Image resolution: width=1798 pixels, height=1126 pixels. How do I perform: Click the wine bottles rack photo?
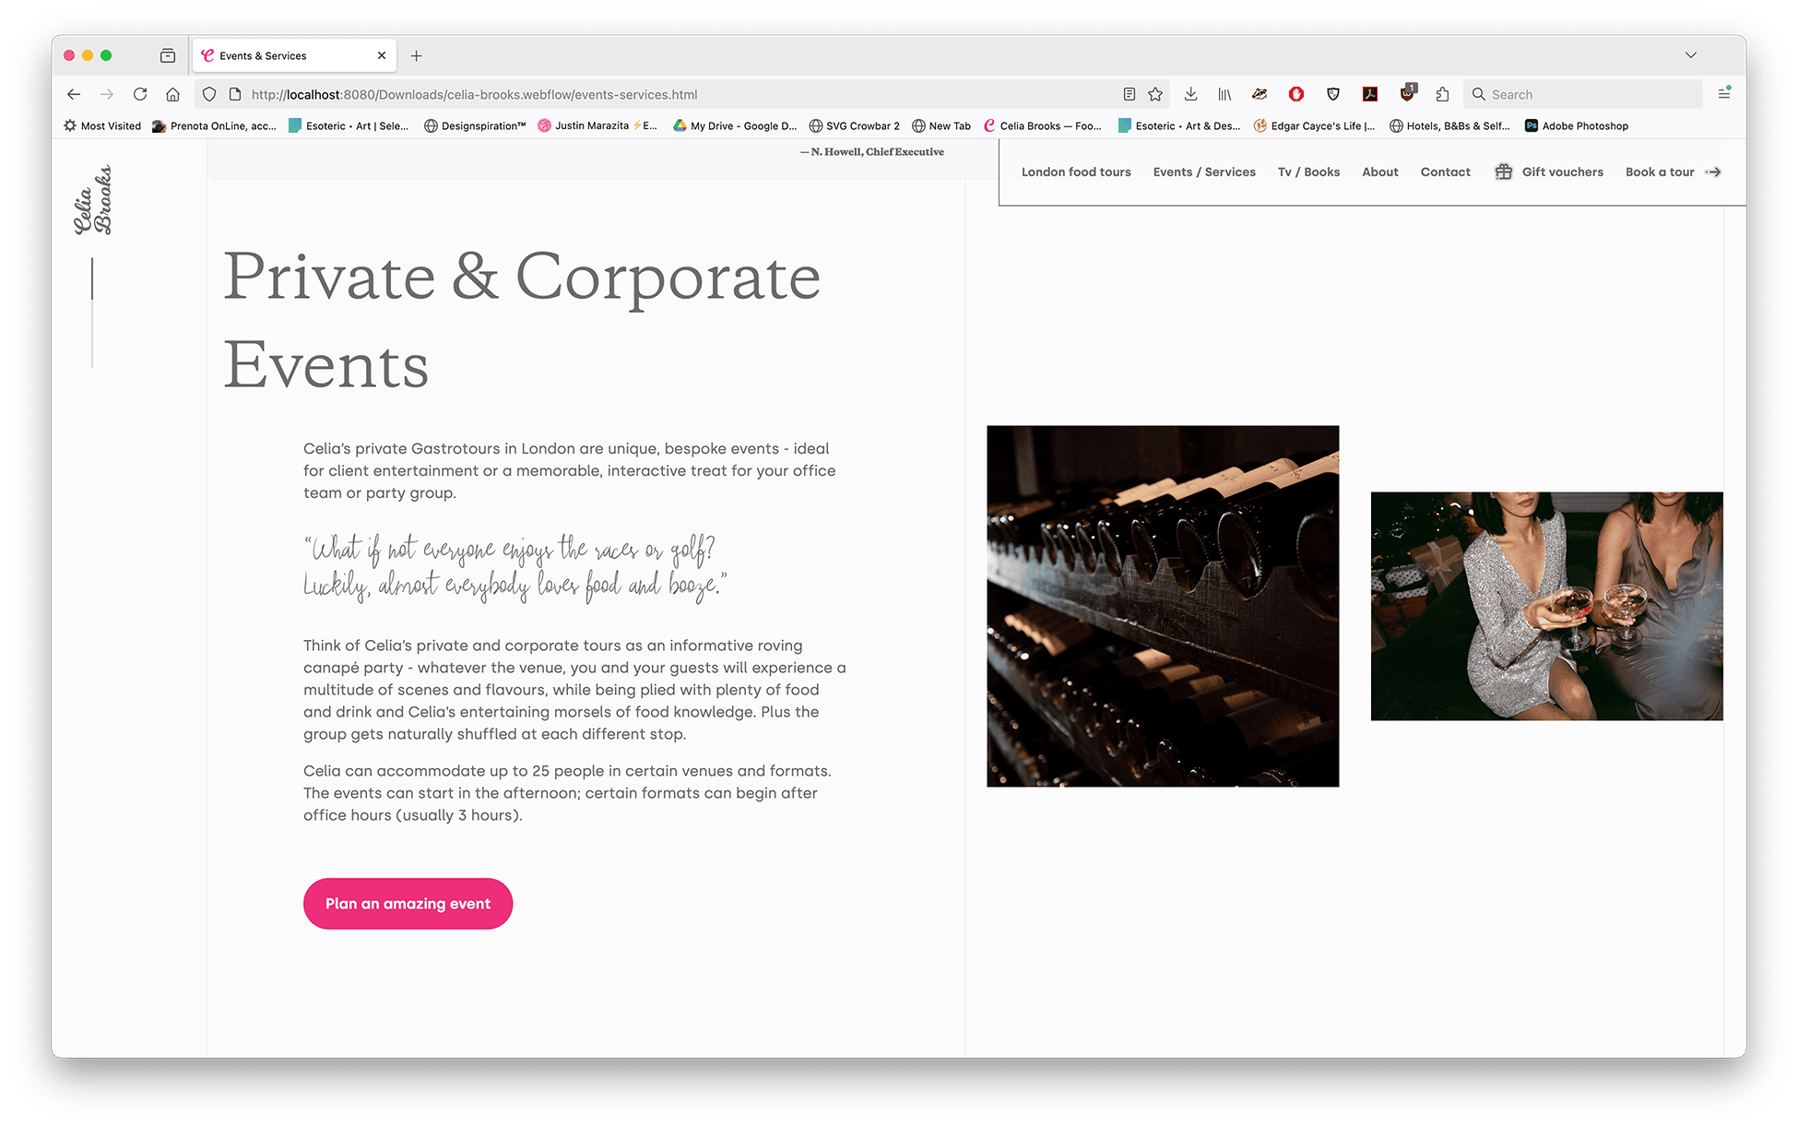(1162, 606)
